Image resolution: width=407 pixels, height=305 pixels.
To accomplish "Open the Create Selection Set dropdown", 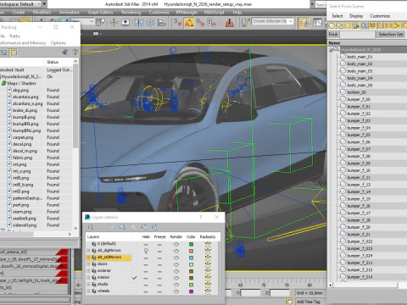I will click(273, 21).
